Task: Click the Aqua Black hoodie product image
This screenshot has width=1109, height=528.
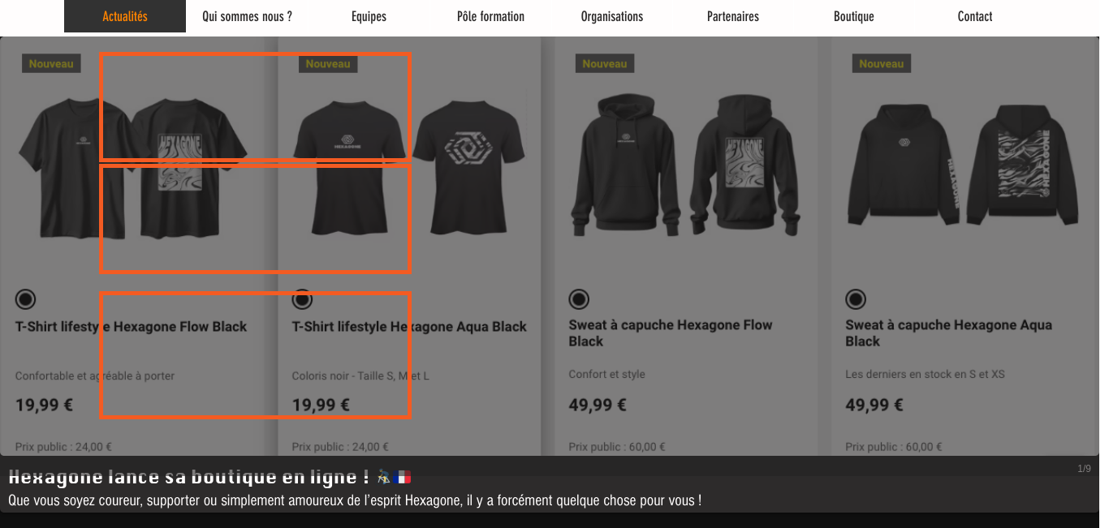Action: pyautogui.click(x=963, y=166)
